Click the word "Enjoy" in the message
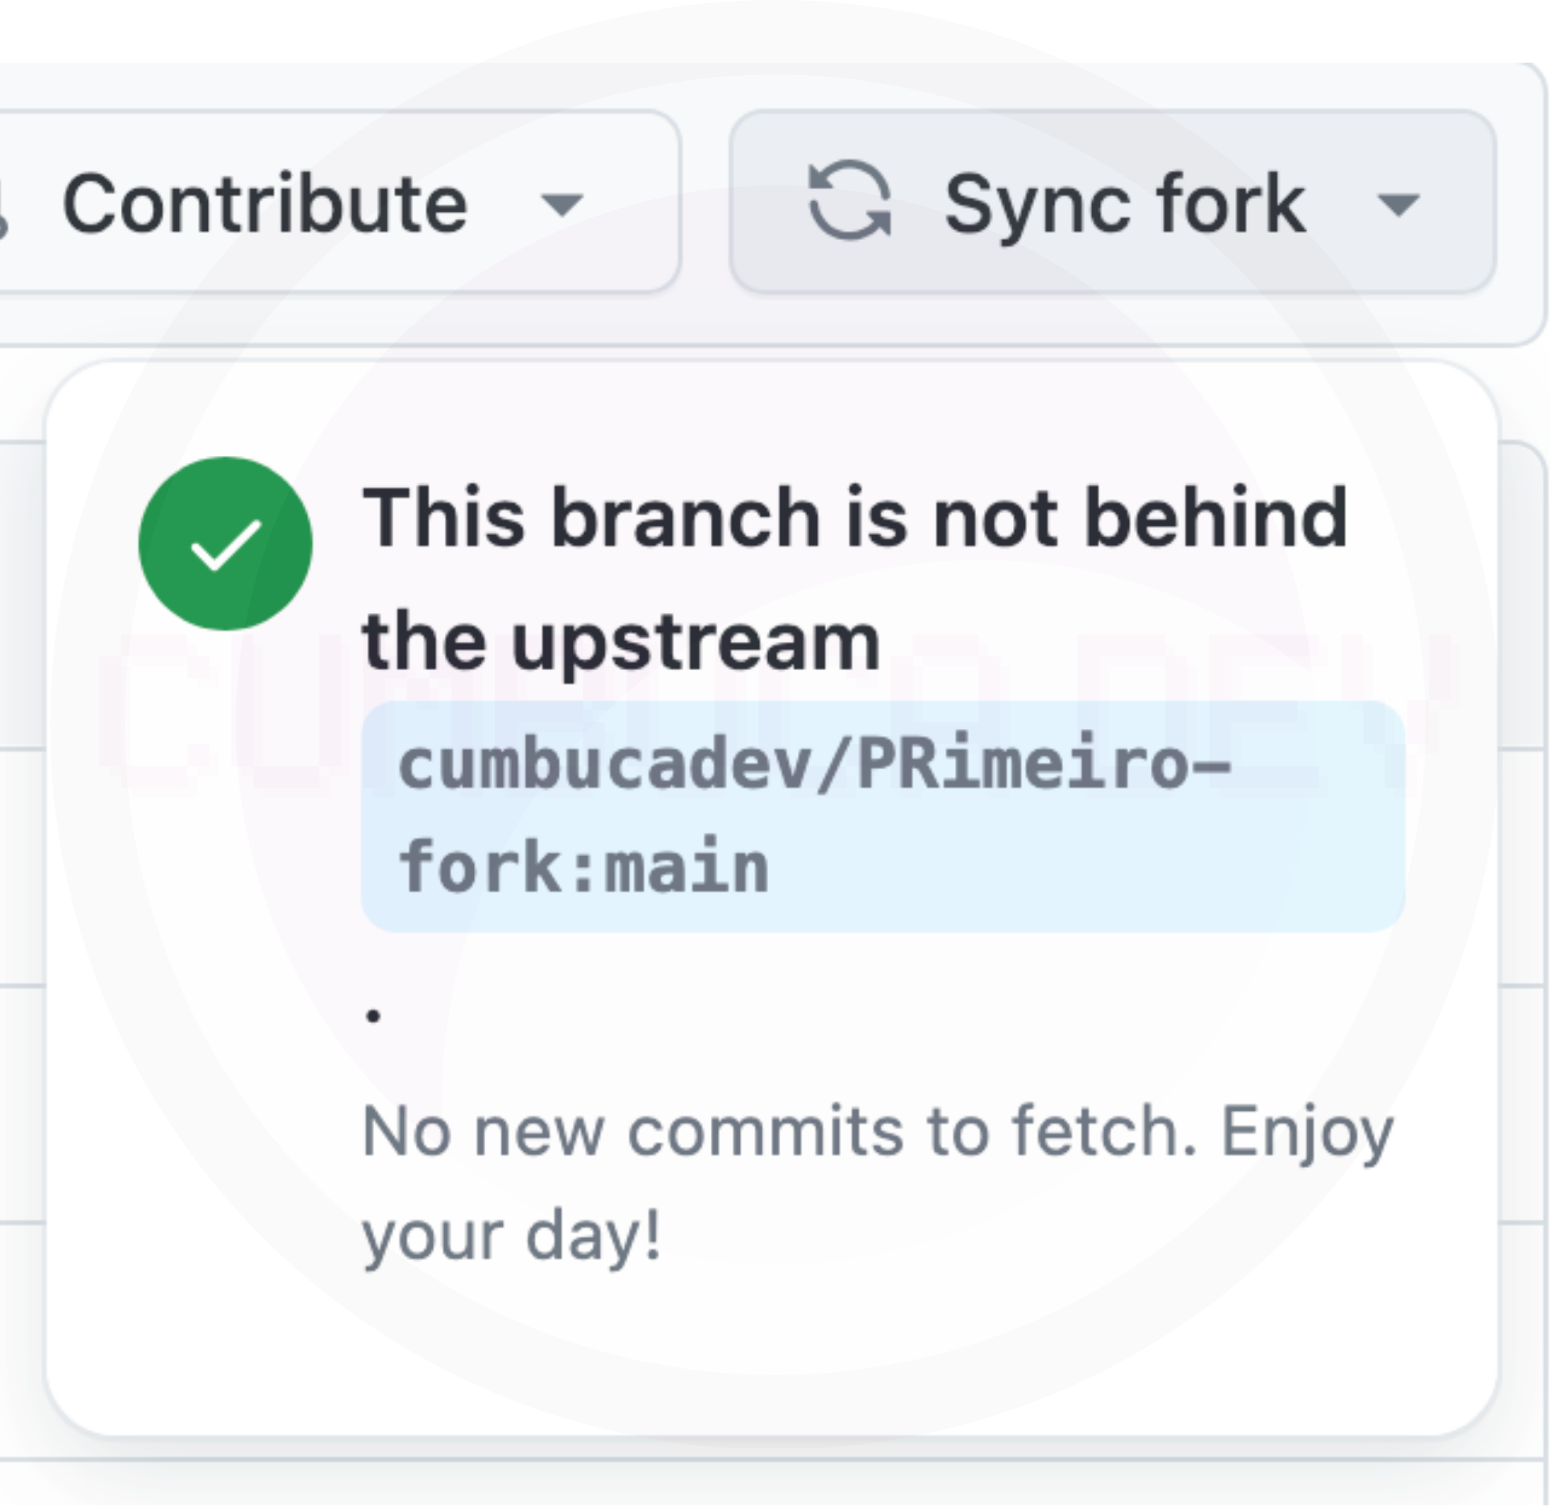Screen dimensions: 1560x1506 coord(1306,1133)
